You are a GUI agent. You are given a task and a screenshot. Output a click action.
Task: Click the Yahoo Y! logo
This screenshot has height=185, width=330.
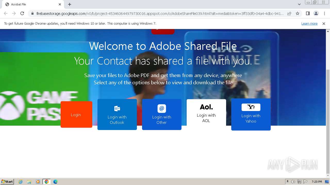pyautogui.click(x=251, y=107)
